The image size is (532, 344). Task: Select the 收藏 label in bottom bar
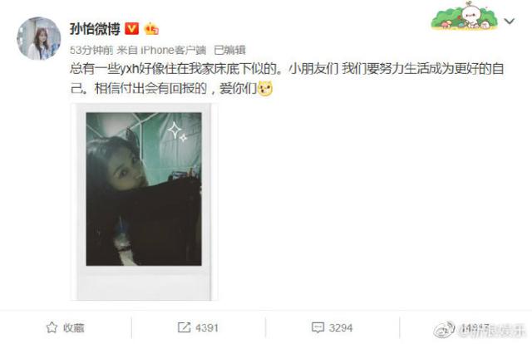pos(74,327)
